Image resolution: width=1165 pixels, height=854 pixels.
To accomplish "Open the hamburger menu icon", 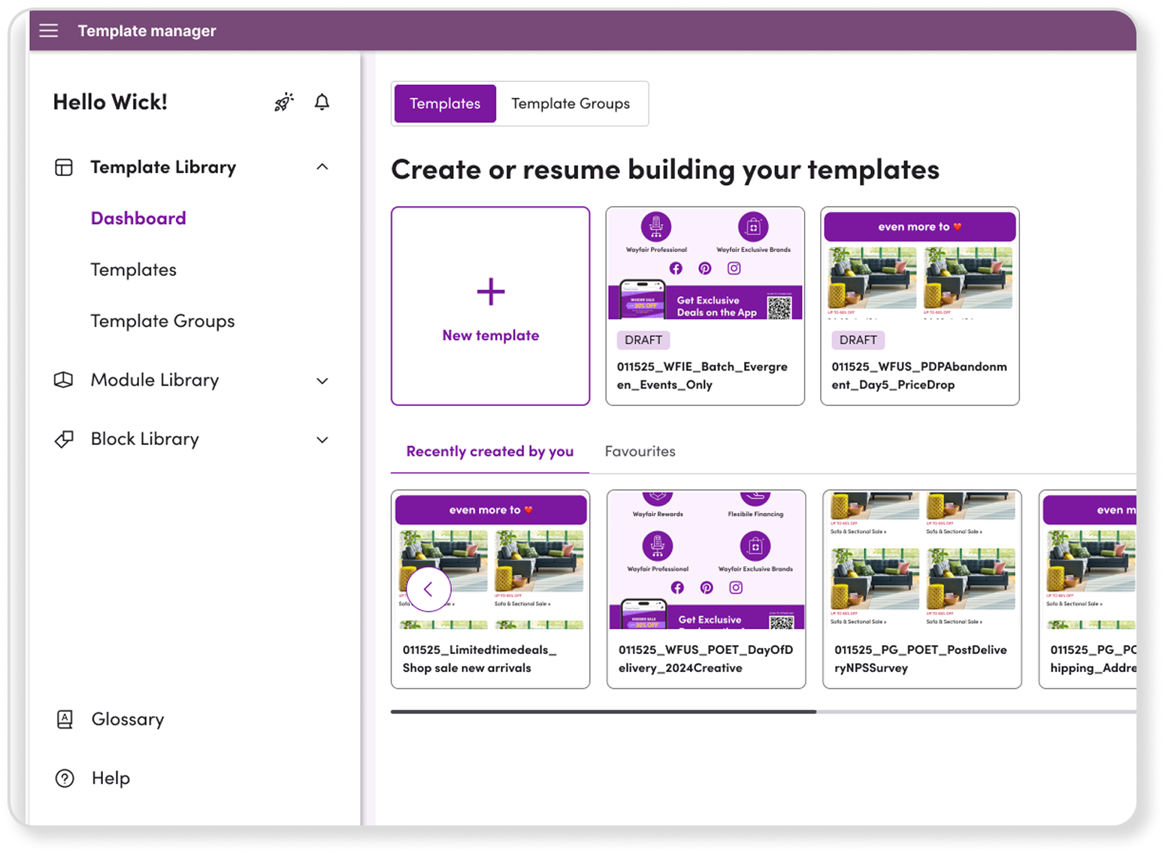I will (x=49, y=31).
